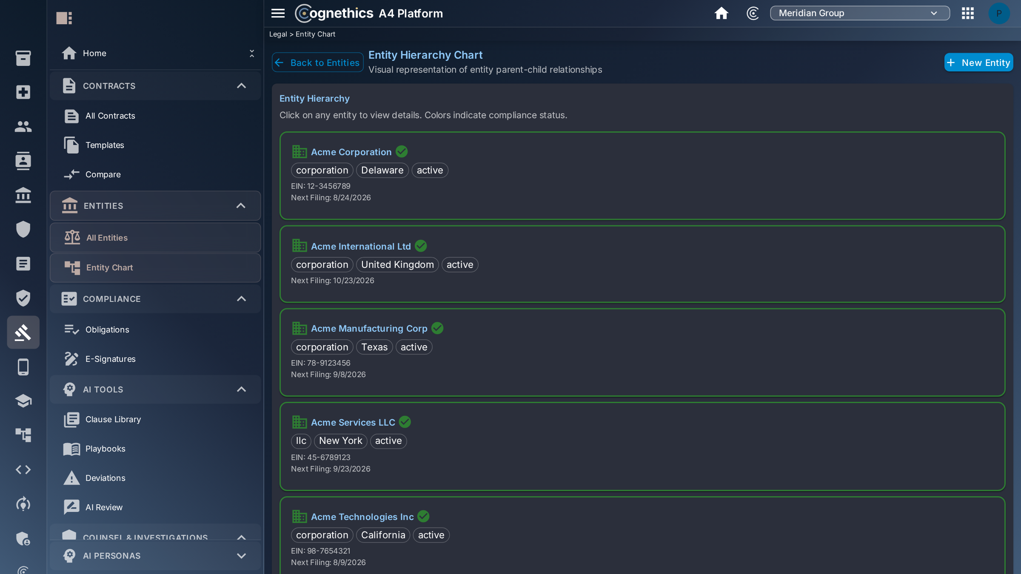
Task: Create a New Entity
Action: click(978, 63)
